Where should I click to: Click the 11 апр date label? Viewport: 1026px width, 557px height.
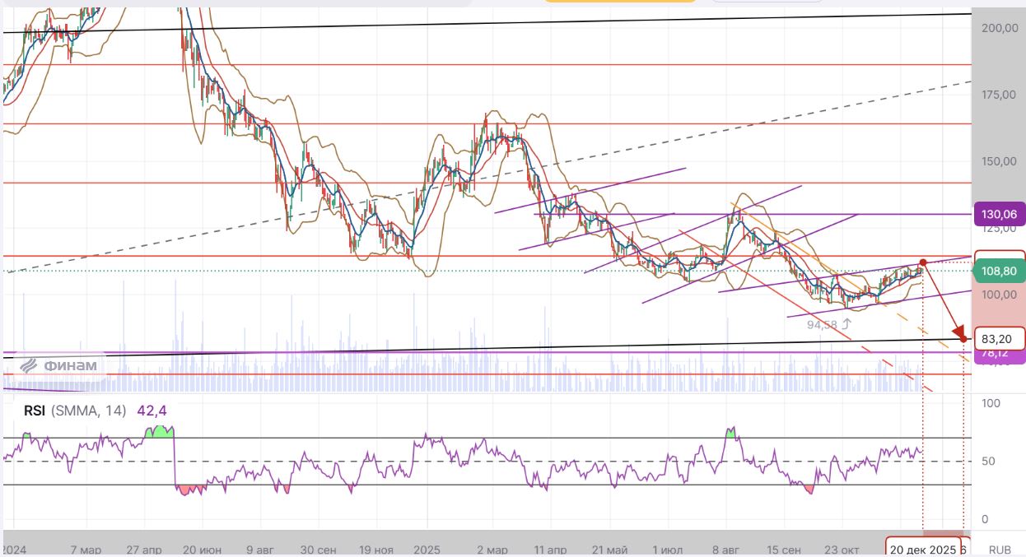[x=551, y=549]
